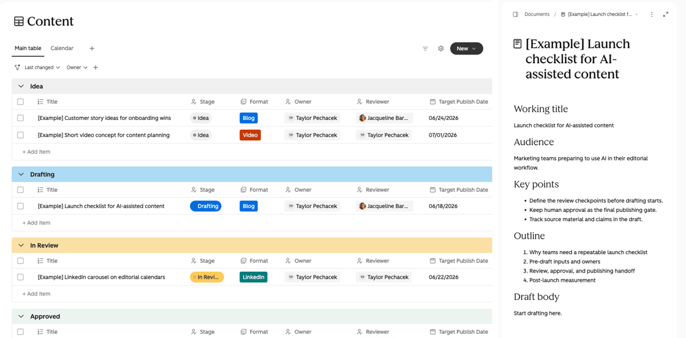686x338 pixels.
Task: Go to Documents in the breadcrumb
Action: pos(537,15)
